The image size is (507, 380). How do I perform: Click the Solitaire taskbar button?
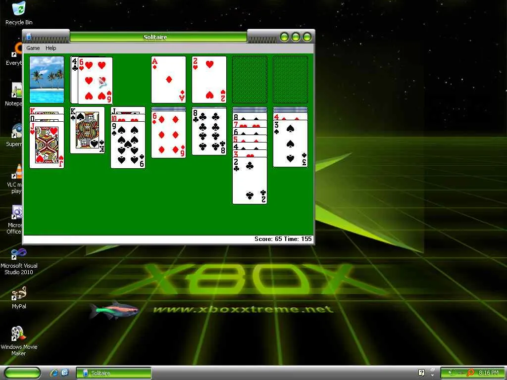(114, 373)
